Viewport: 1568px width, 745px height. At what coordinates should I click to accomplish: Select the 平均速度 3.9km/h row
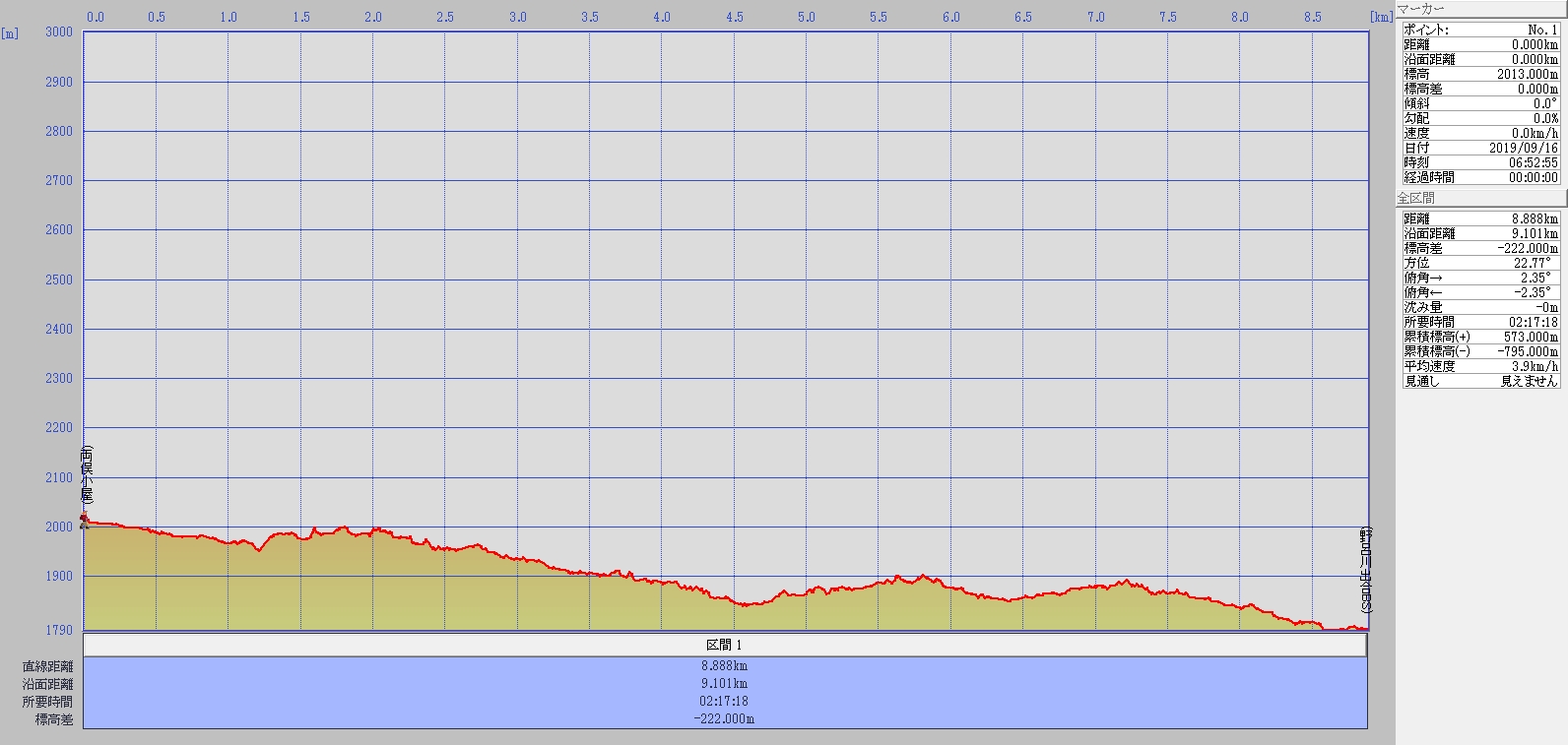click(x=1480, y=366)
